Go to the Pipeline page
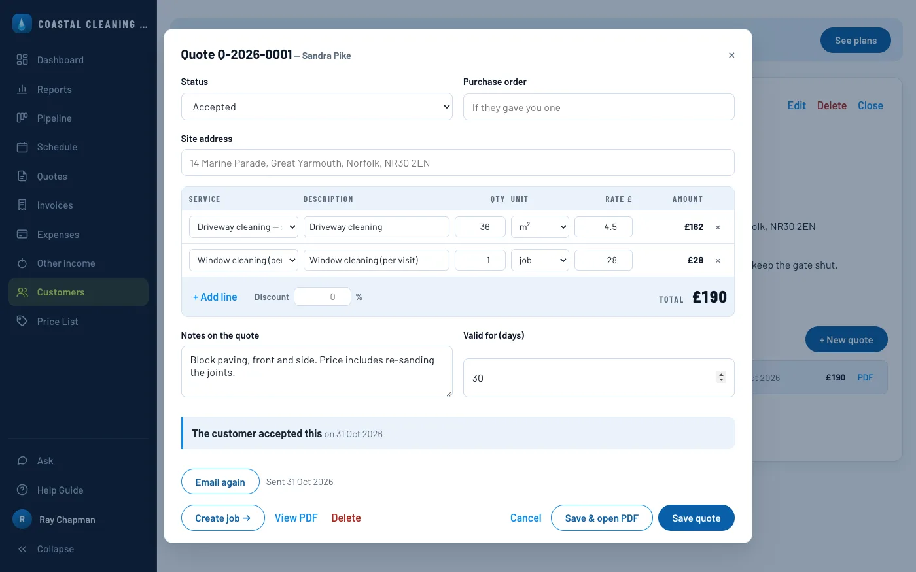 pyautogui.click(x=54, y=118)
